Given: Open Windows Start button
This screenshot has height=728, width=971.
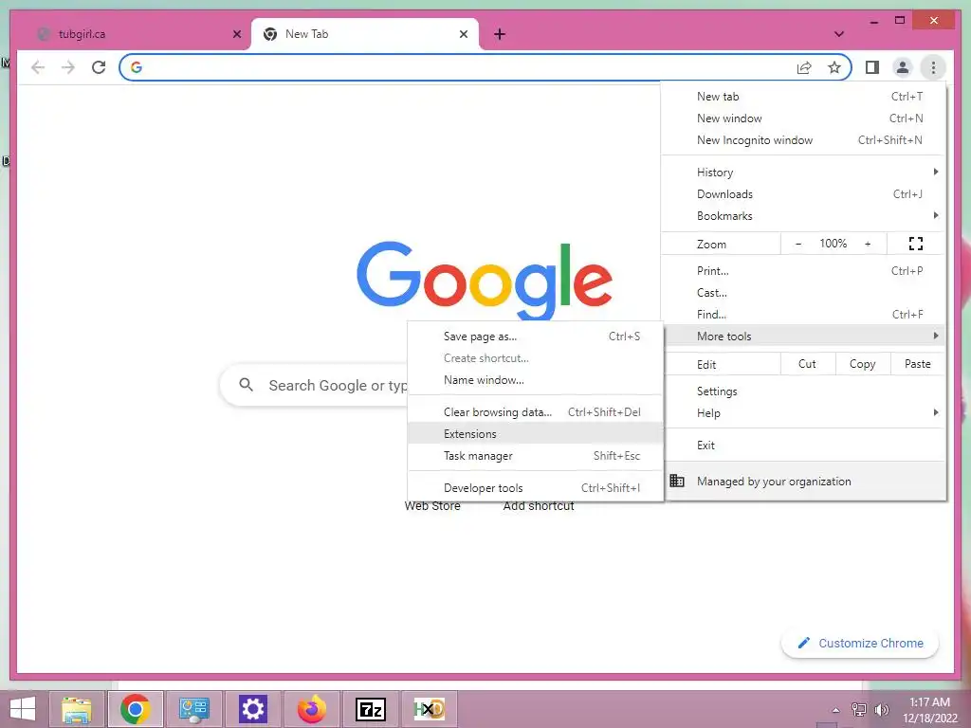Looking at the screenshot, I should 23,709.
